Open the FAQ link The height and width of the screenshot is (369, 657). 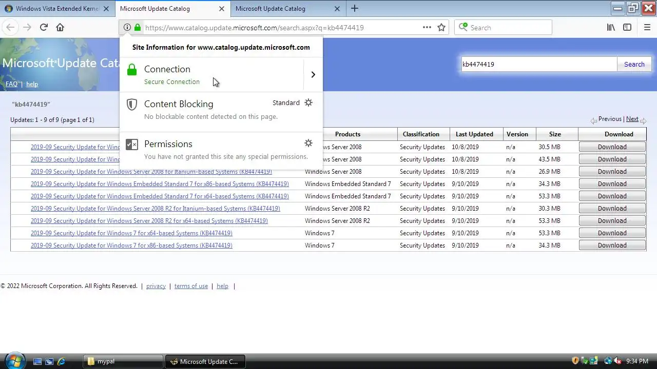(11, 84)
